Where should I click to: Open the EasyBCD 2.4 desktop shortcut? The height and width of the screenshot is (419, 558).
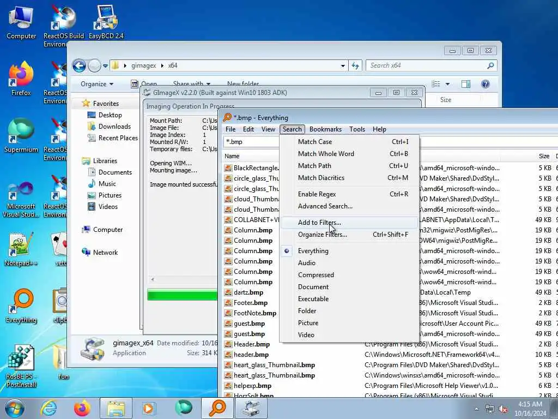point(106,22)
